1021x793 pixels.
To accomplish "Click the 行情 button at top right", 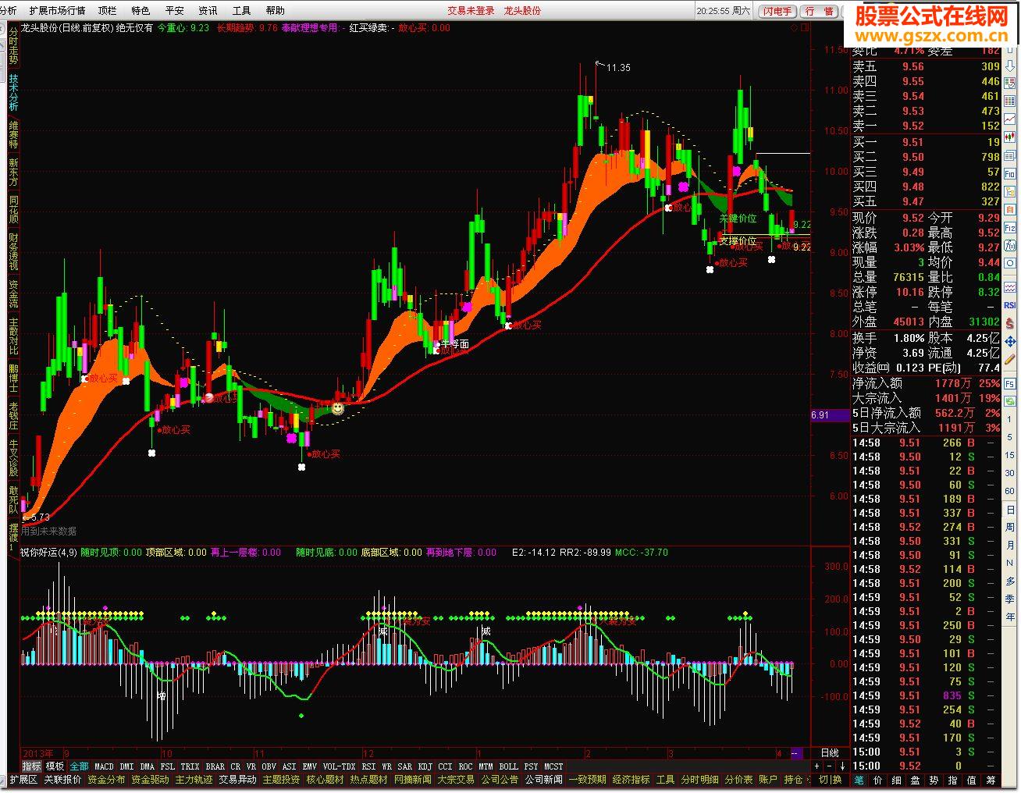I will (x=819, y=11).
